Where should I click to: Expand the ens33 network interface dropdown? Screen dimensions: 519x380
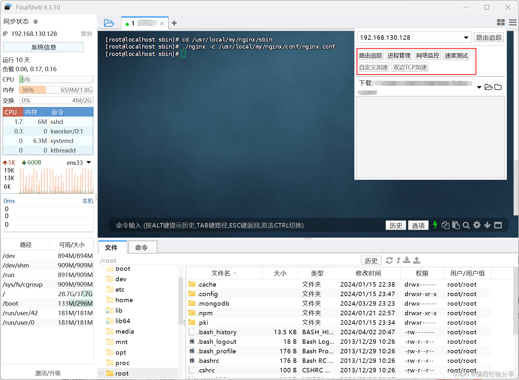(x=89, y=163)
